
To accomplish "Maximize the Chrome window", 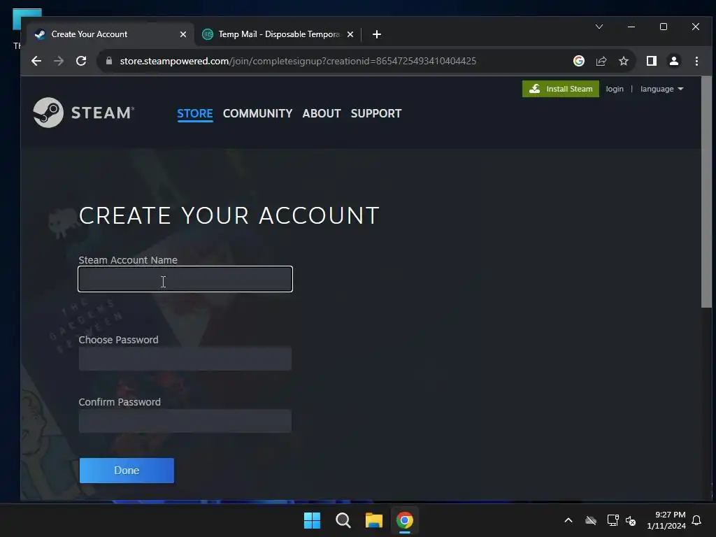I will (664, 27).
